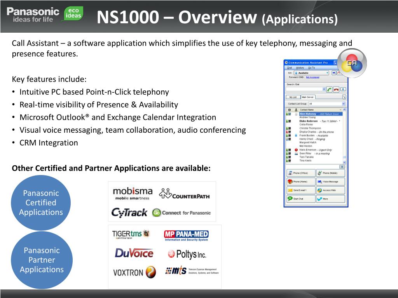Click the MP PANA-MED logo
Viewport: 398px width, 298px height.
point(186,236)
